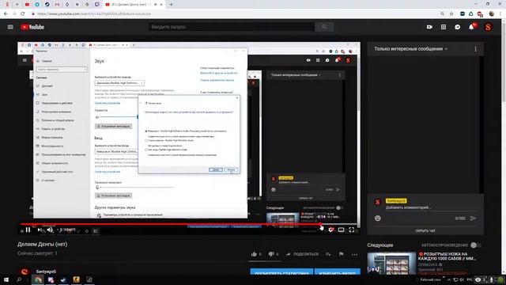The image size is (506, 285).
Task: Toggle the Автовоспроизведение autoplay switch
Action: 475,245
